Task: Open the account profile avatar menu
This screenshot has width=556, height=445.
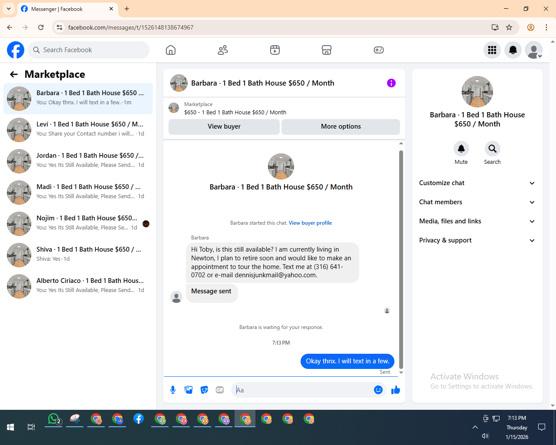Action: tap(534, 50)
